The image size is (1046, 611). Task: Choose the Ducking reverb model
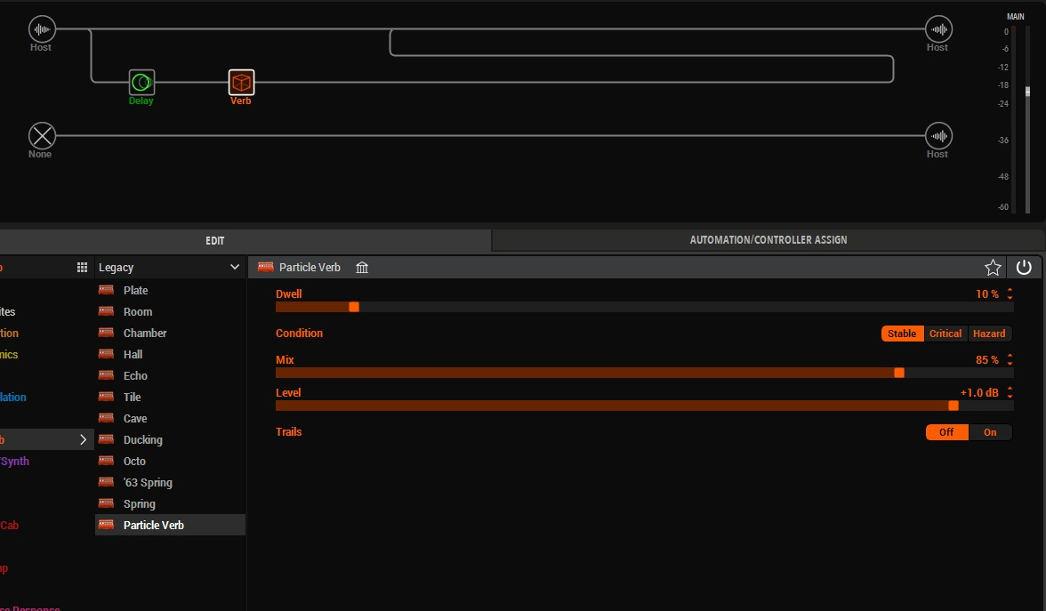[142, 440]
